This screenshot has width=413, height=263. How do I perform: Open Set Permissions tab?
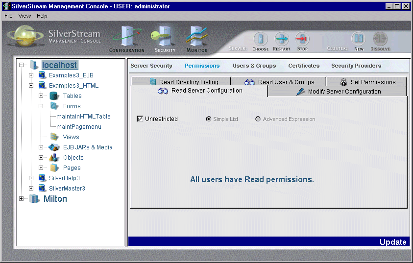click(366, 81)
